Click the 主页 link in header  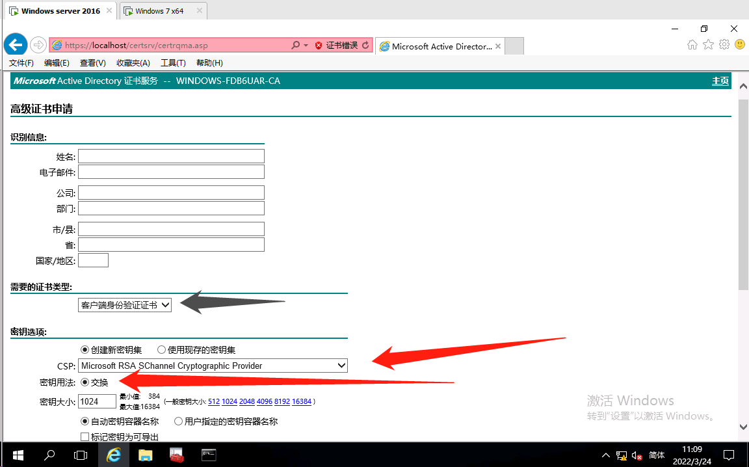tap(720, 81)
